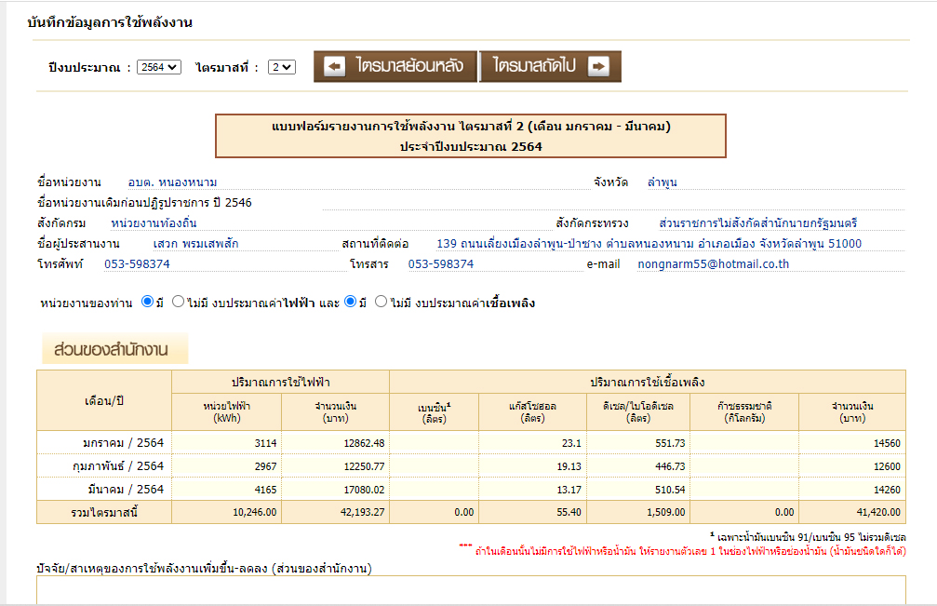
Task: Click province value ลำพูน
Action: coord(663,182)
